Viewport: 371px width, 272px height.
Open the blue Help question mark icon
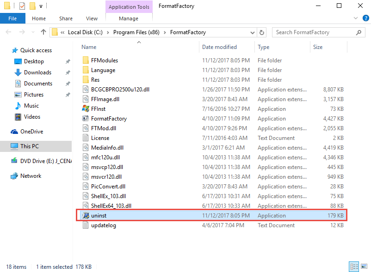tap(365, 18)
